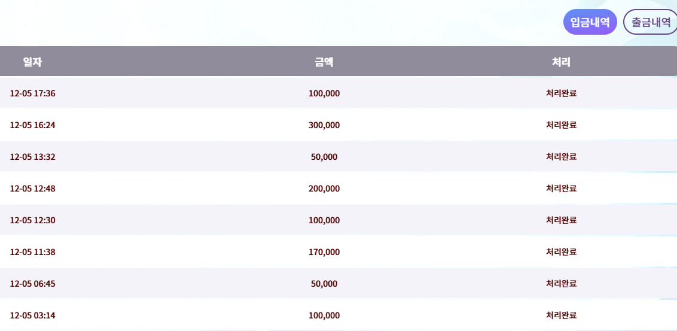
Task: Click the 12-05 11:38 date cell
Action: [x=33, y=252]
